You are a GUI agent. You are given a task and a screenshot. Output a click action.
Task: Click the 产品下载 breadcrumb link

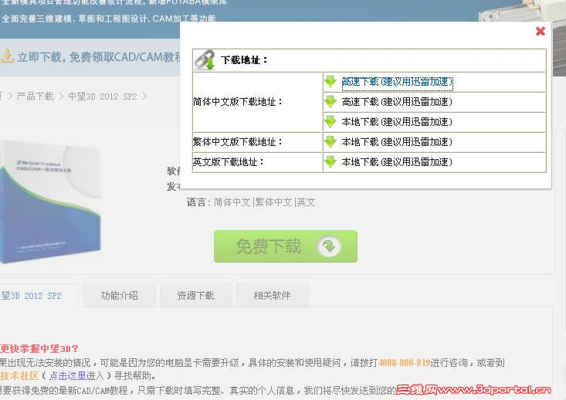click(35, 97)
